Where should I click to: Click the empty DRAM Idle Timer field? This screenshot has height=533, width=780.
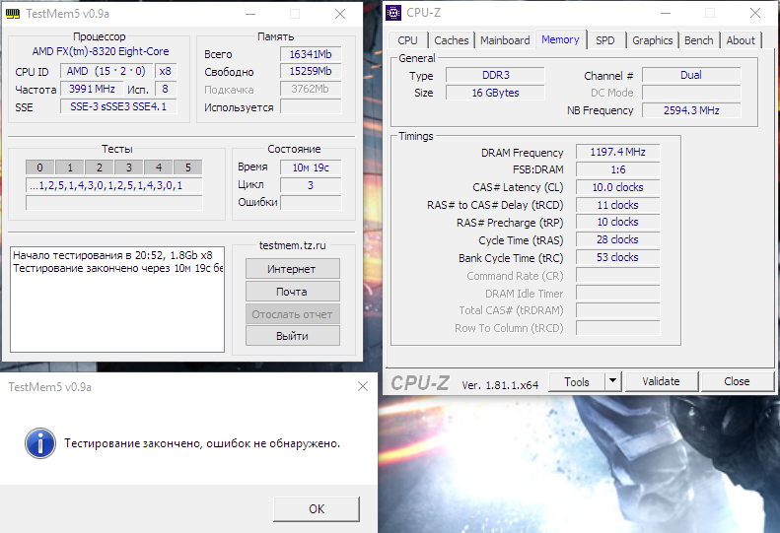pyautogui.click(x=618, y=293)
